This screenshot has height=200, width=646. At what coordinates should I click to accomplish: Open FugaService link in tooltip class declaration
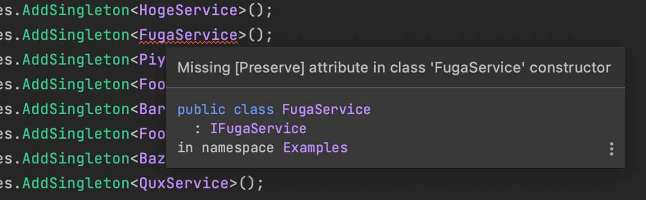[x=326, y=109]
